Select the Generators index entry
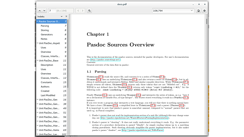 [47, 34]
